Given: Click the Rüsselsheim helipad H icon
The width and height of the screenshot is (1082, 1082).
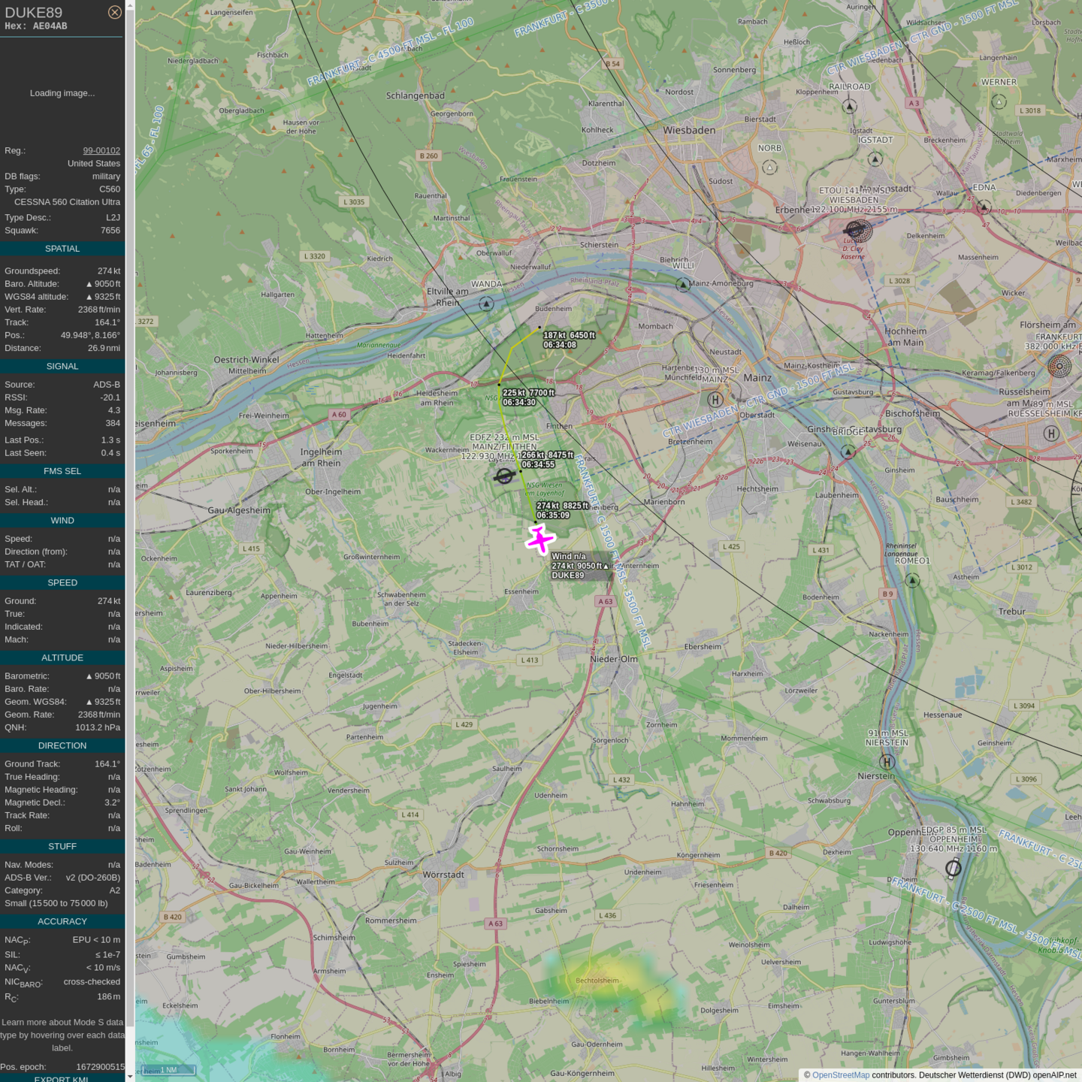Looking at the screenshot, I should tap(1051, 434).
